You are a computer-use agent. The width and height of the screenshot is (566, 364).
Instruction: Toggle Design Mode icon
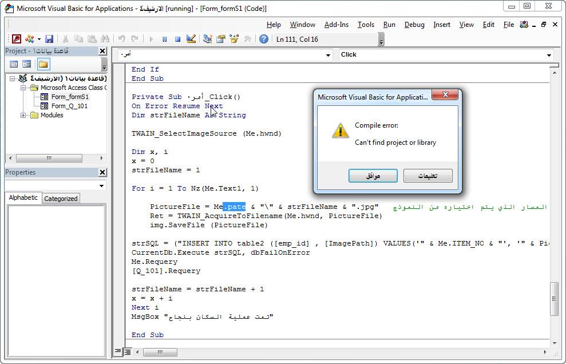pyautogui.click(x=191, y=39)
